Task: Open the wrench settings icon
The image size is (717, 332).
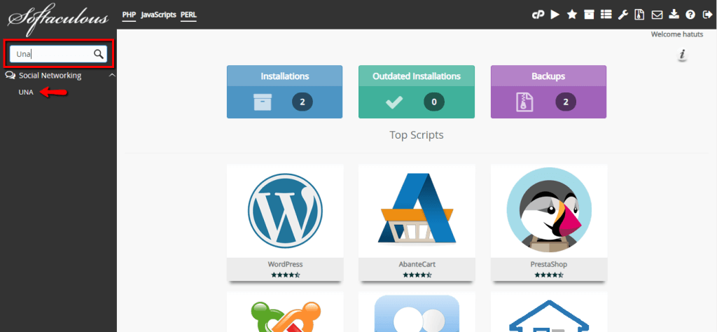Action: coord(622,15)
